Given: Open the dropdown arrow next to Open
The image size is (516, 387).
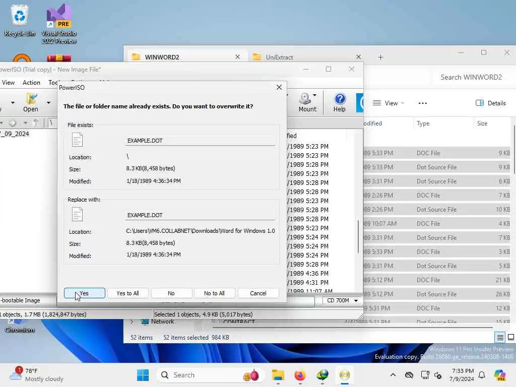Looking at the screenshot, I should [48, 103].
